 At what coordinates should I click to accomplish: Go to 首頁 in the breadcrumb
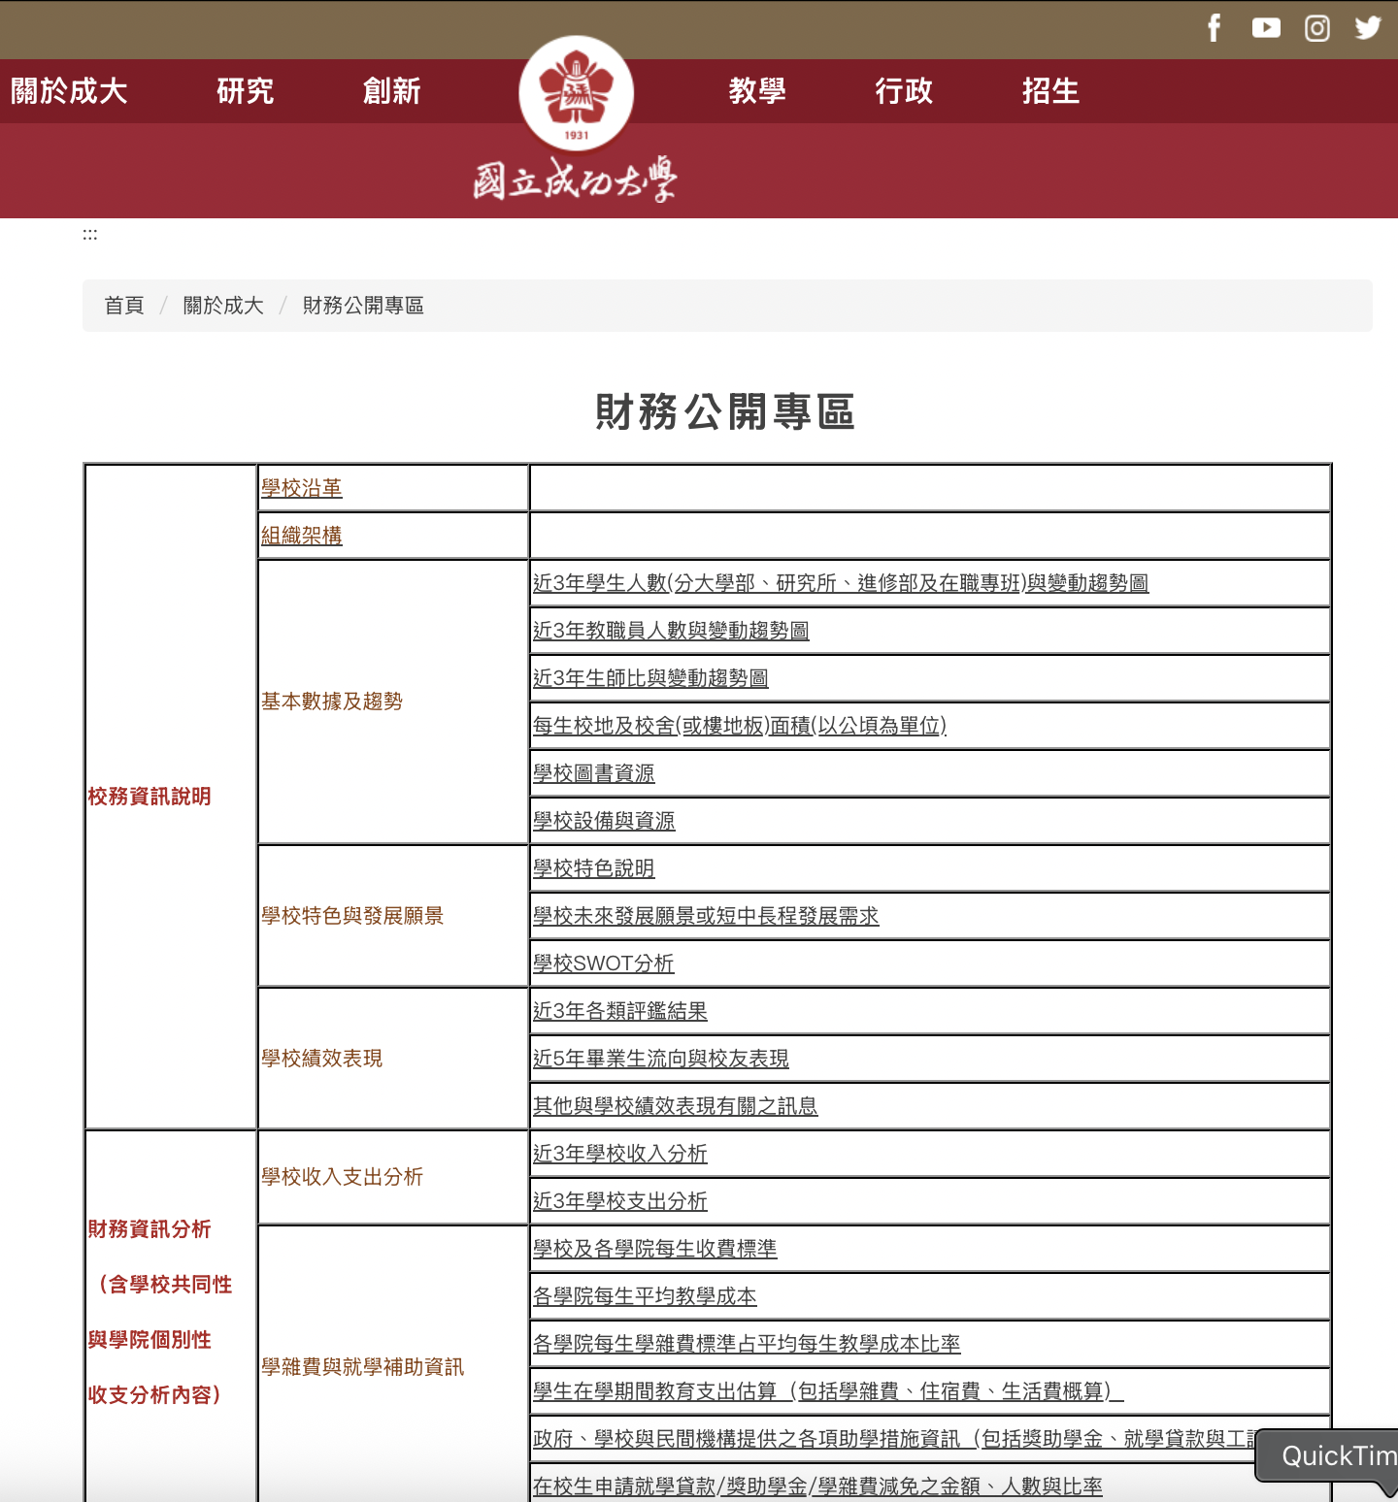point(124,306)
